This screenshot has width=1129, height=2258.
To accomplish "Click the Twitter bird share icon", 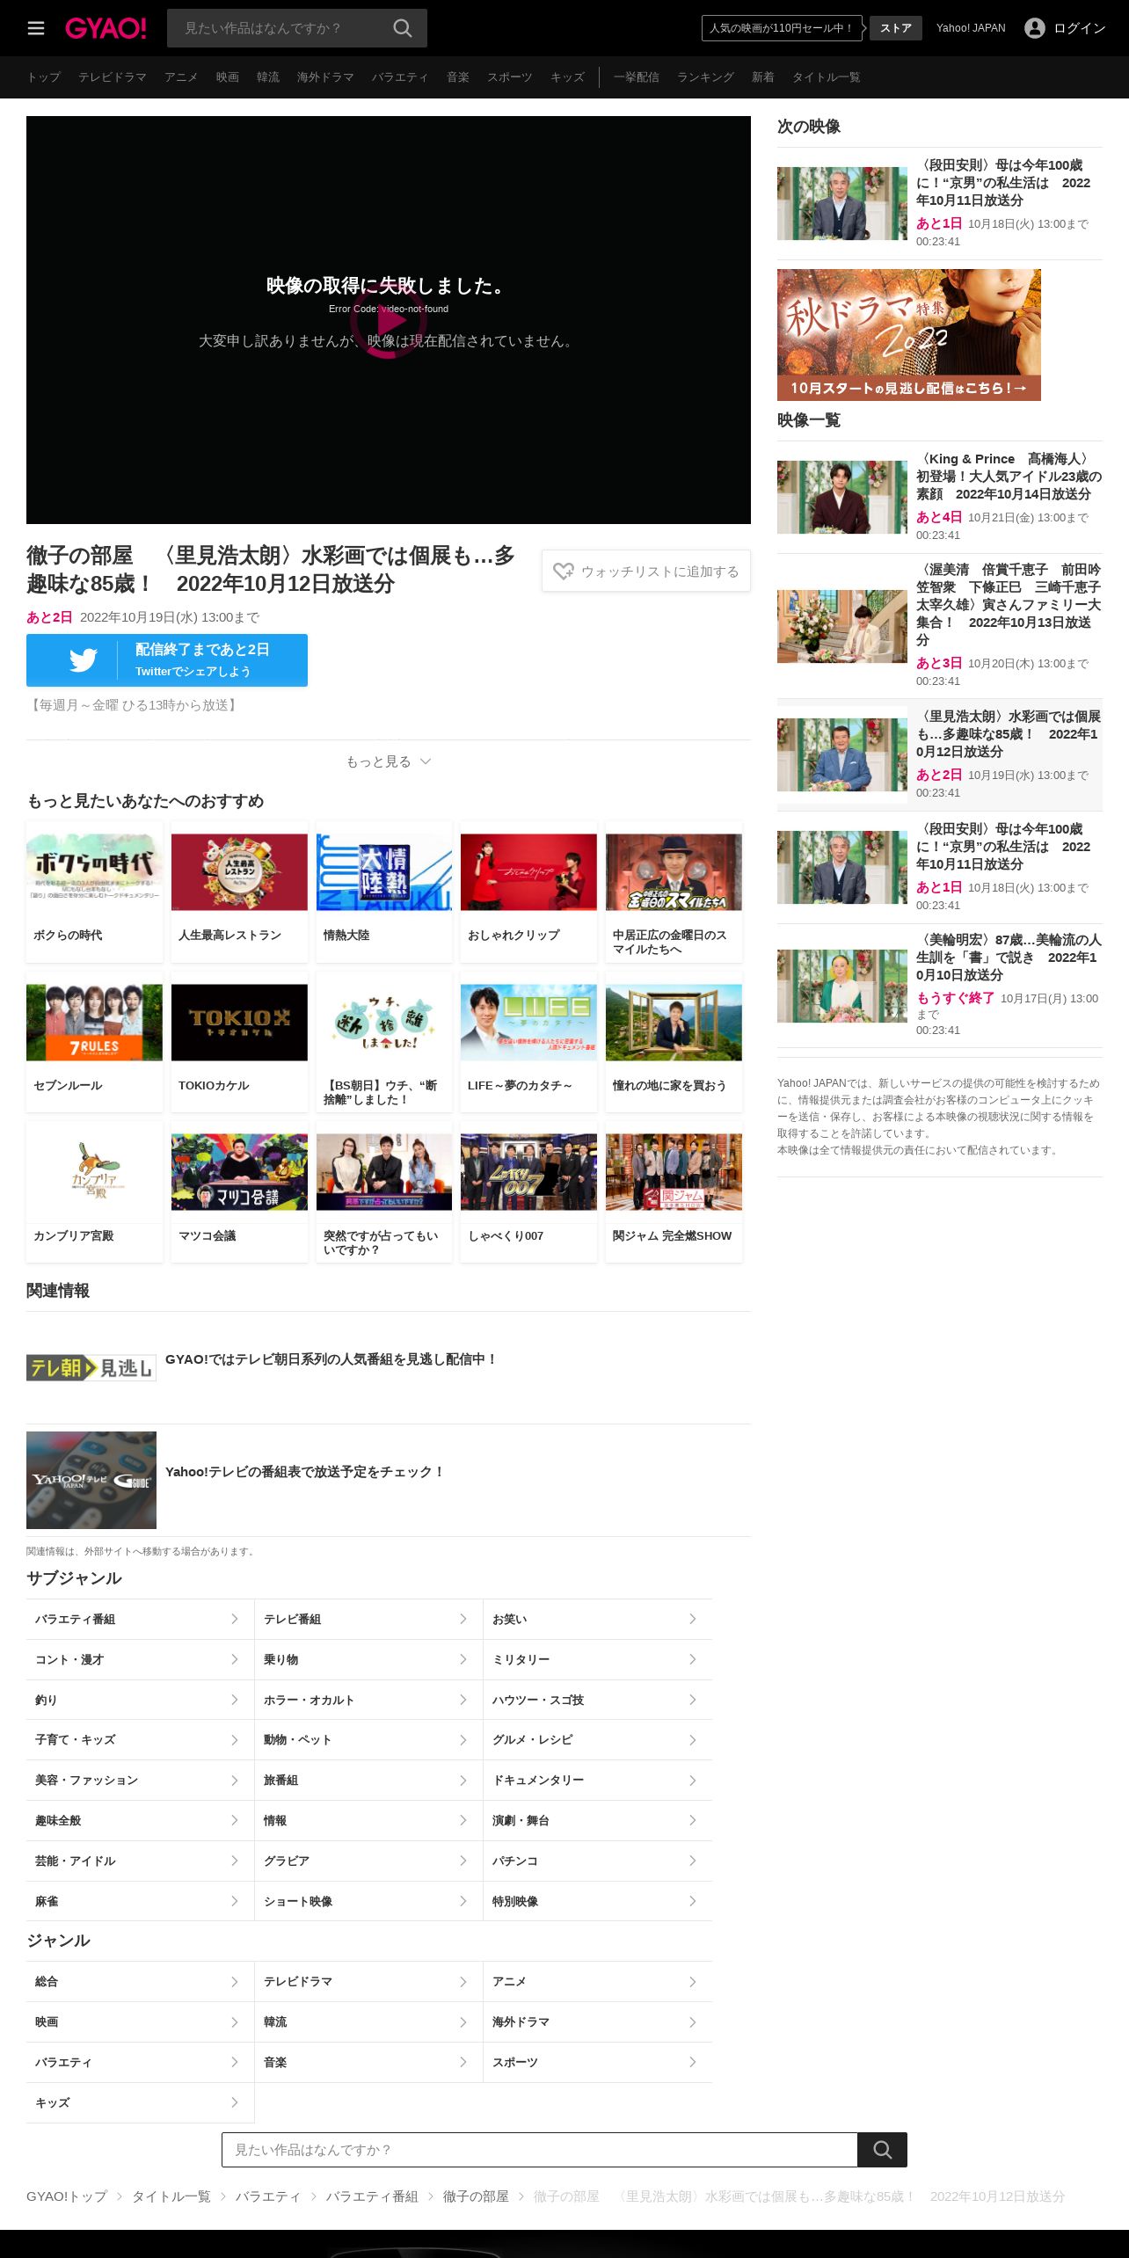I will 84,660.
